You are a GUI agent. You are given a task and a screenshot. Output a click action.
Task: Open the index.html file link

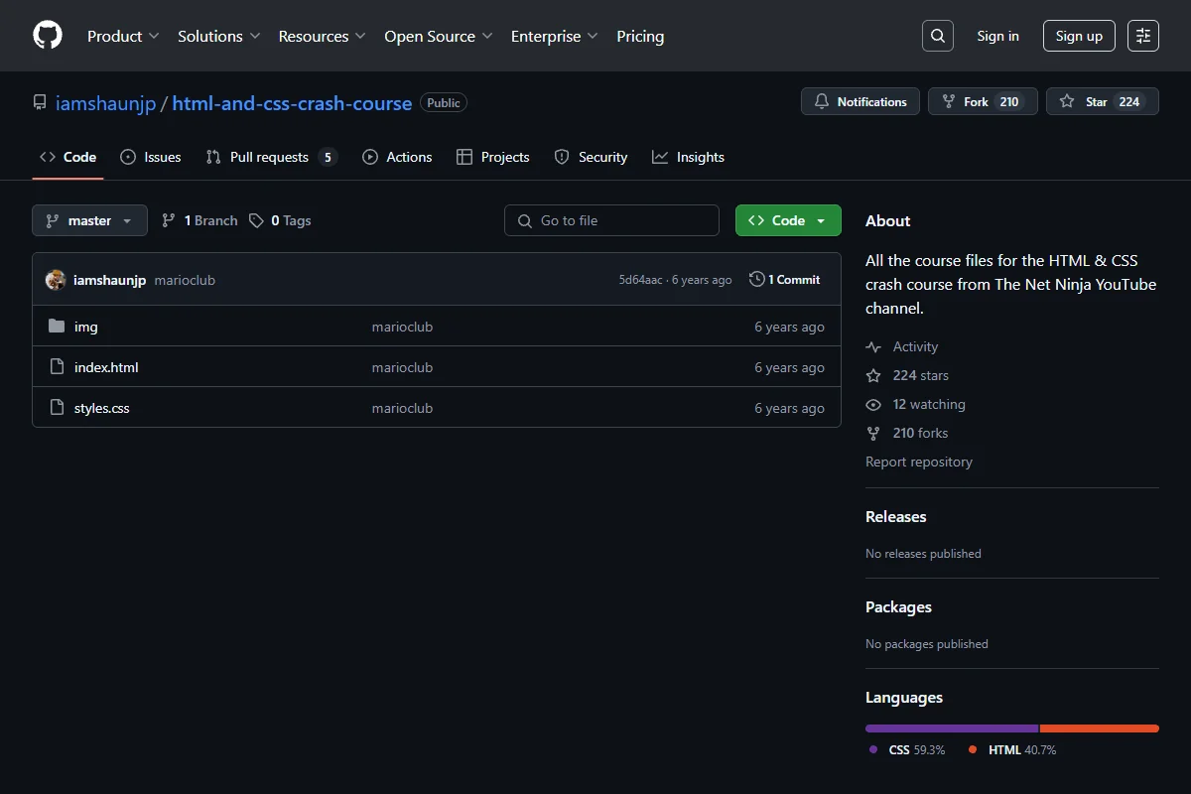(106, 367)
